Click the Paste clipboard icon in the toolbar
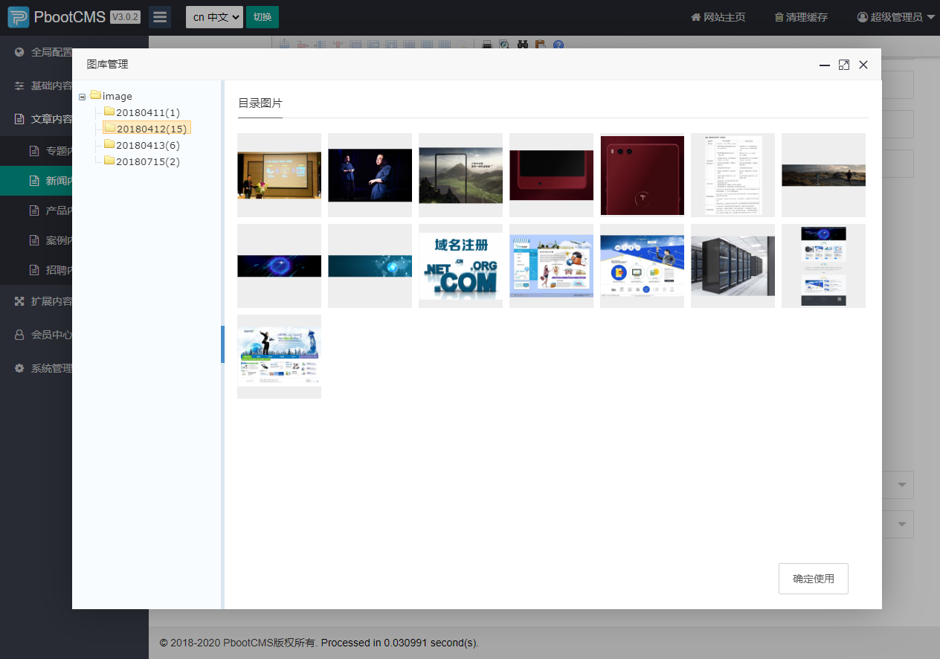Viewport: 940px width, 659px height. coord(541,45)
